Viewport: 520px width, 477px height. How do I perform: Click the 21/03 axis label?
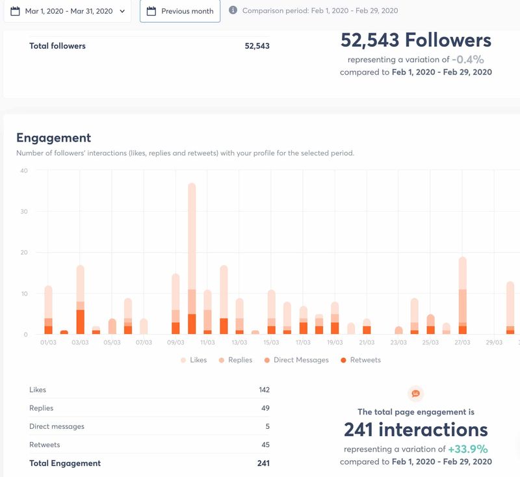[x=367, y=342]
